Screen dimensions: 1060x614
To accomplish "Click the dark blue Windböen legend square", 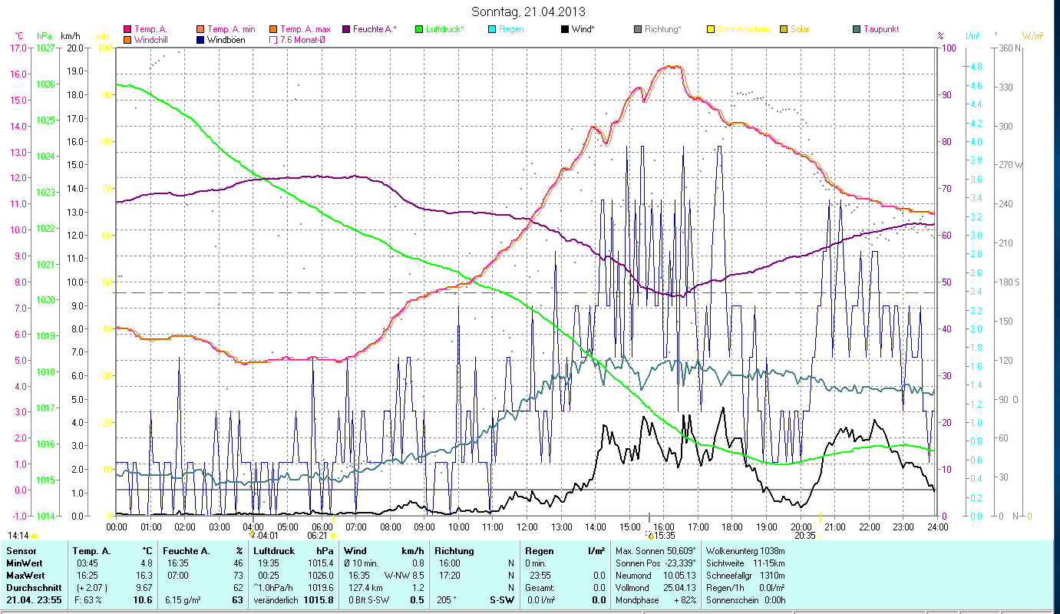I will coord(201,40).
